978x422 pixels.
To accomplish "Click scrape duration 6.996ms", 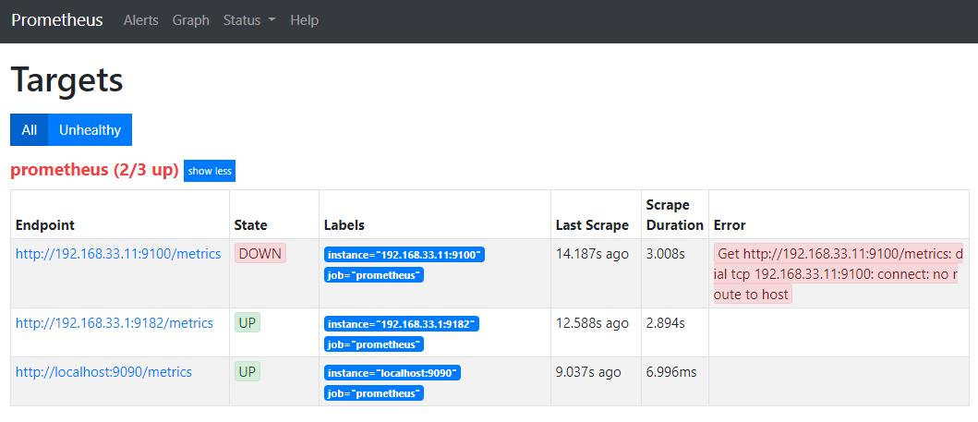I will (x=671, y=372).
